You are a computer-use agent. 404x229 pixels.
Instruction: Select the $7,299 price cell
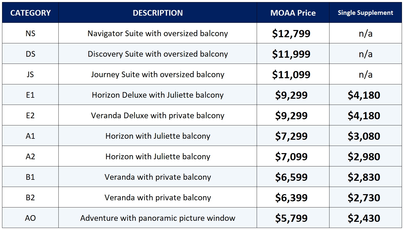click(x=291, y=136)
